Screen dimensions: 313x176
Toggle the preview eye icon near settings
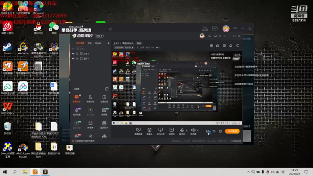coord(214,131)
